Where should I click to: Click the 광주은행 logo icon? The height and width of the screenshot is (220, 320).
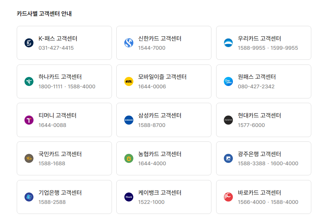tap(228, 158)
